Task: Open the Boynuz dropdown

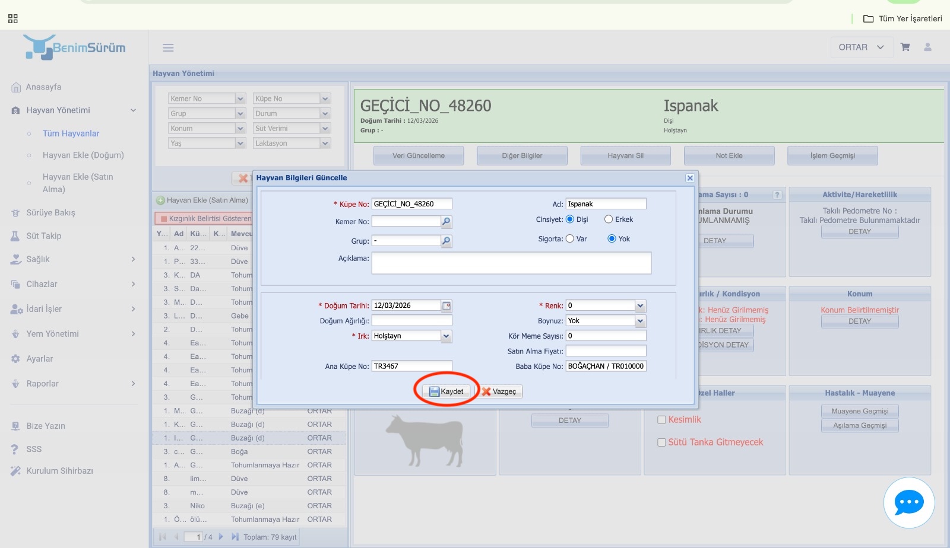Action: (640, 321)
